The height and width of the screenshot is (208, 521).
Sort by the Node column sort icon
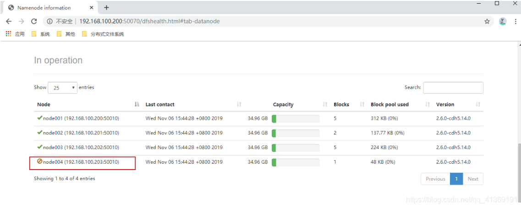[137, 105]
